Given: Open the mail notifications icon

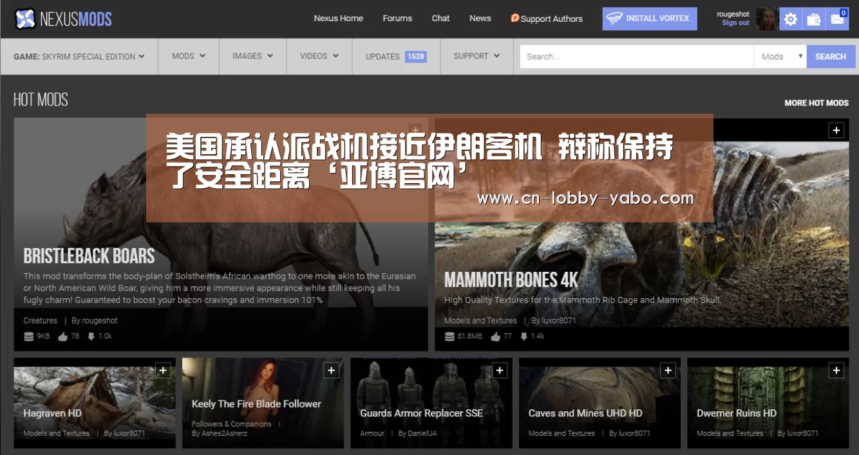Looking at the screenshot, I should [x=837, y=19].
